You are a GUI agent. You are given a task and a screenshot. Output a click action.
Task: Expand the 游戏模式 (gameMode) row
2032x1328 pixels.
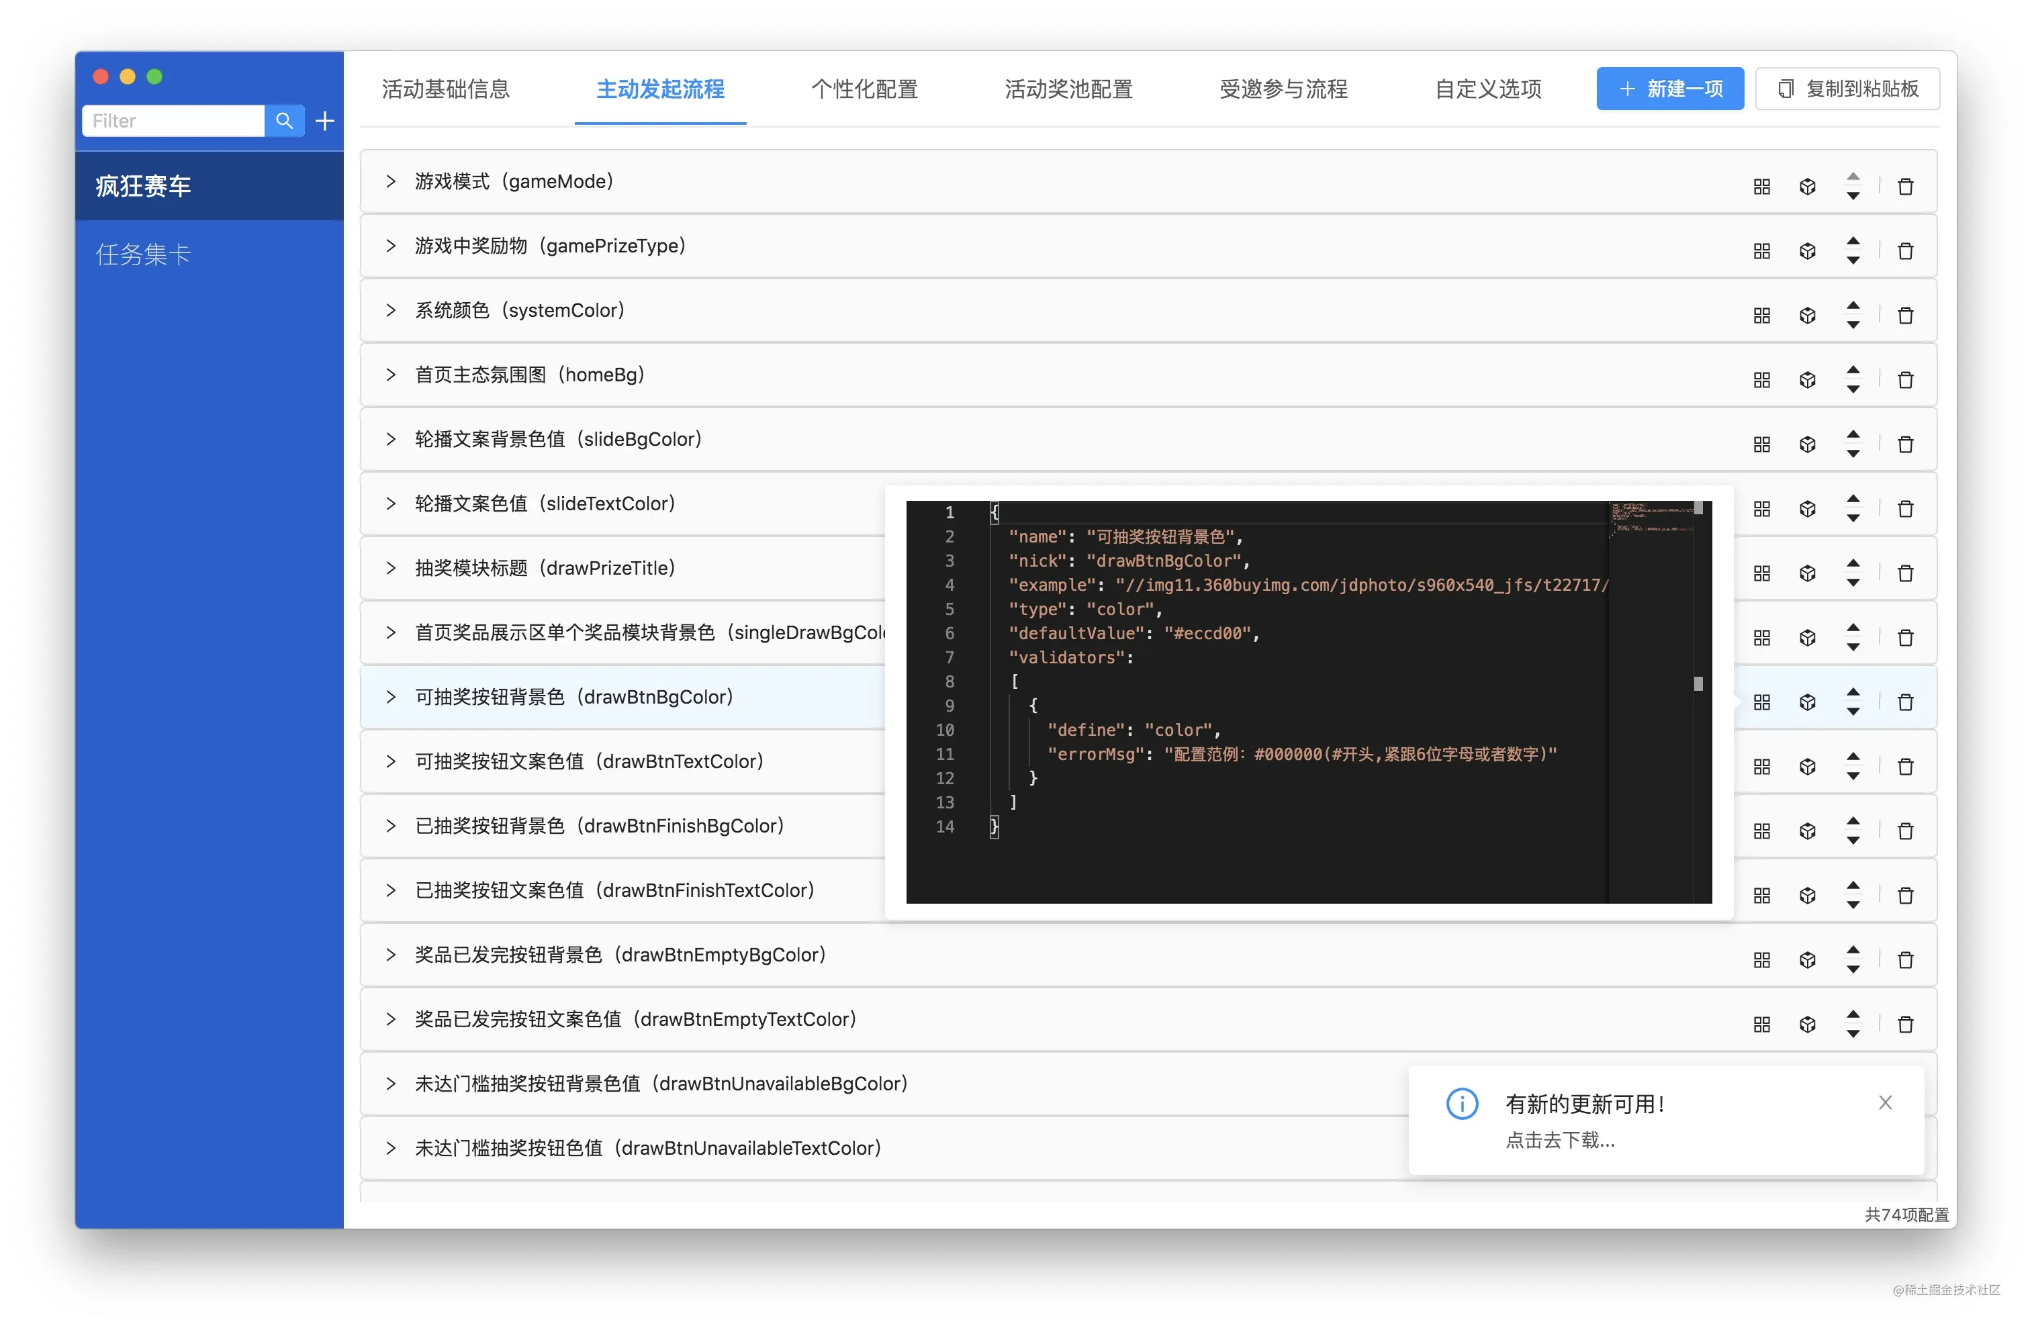391,181
